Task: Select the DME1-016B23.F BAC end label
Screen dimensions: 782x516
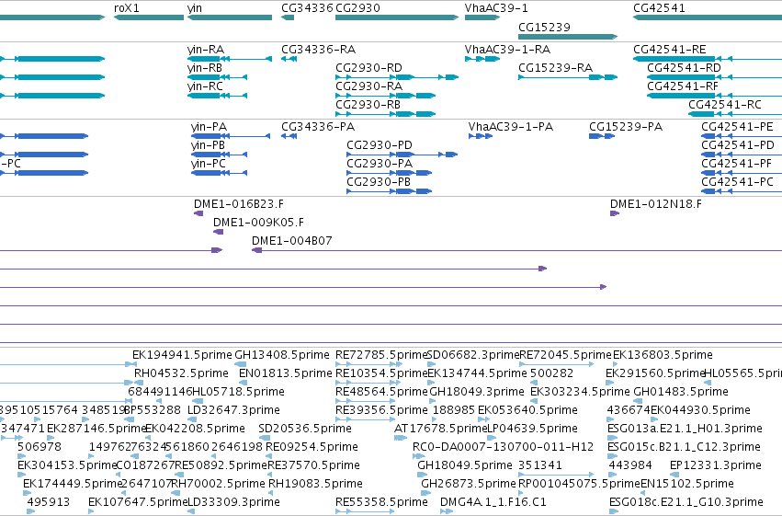Action: pos(239,204)
